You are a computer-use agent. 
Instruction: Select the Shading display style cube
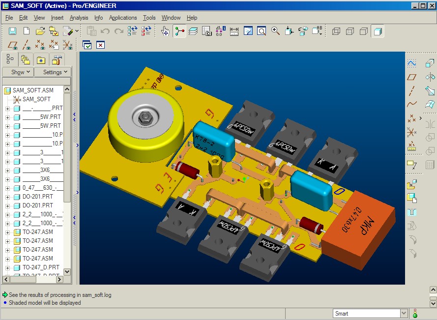click(x=378, y=31)
